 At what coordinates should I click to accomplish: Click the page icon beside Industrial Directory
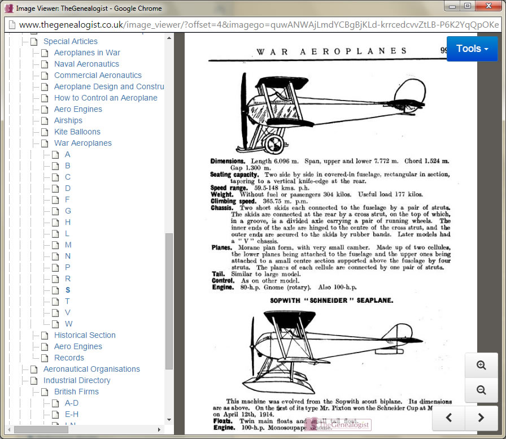point(34,381)
